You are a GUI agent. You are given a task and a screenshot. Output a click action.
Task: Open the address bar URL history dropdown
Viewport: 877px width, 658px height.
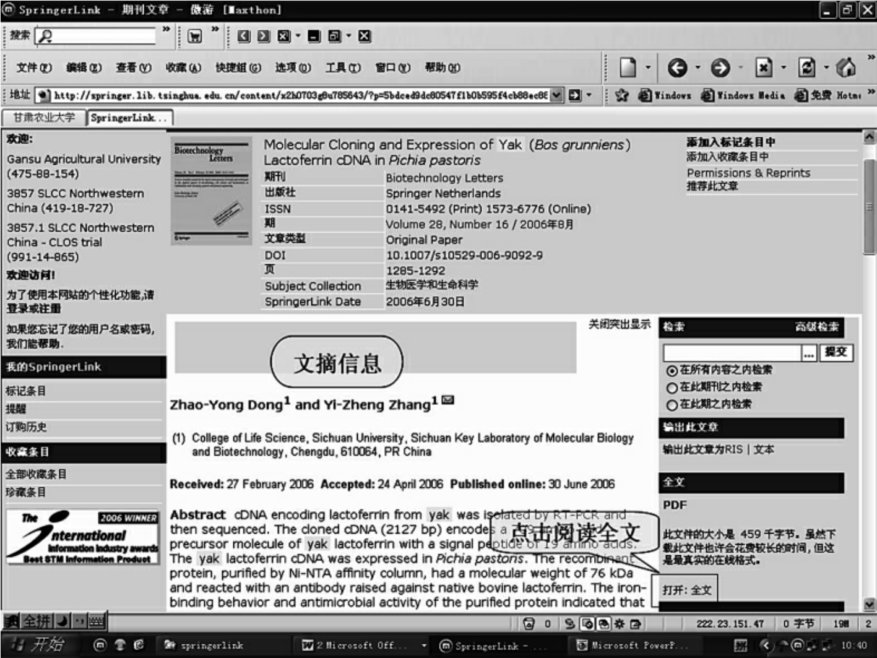[x=556, y=95]
